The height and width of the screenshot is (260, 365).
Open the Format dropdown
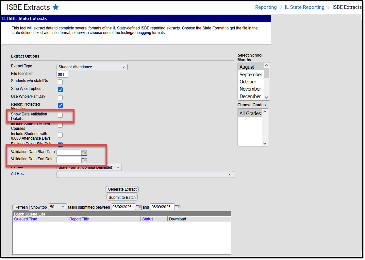pos(89,167)
